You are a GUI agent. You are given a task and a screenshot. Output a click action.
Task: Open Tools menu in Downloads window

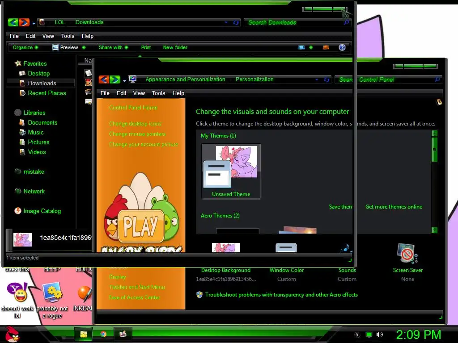(68, 36)
